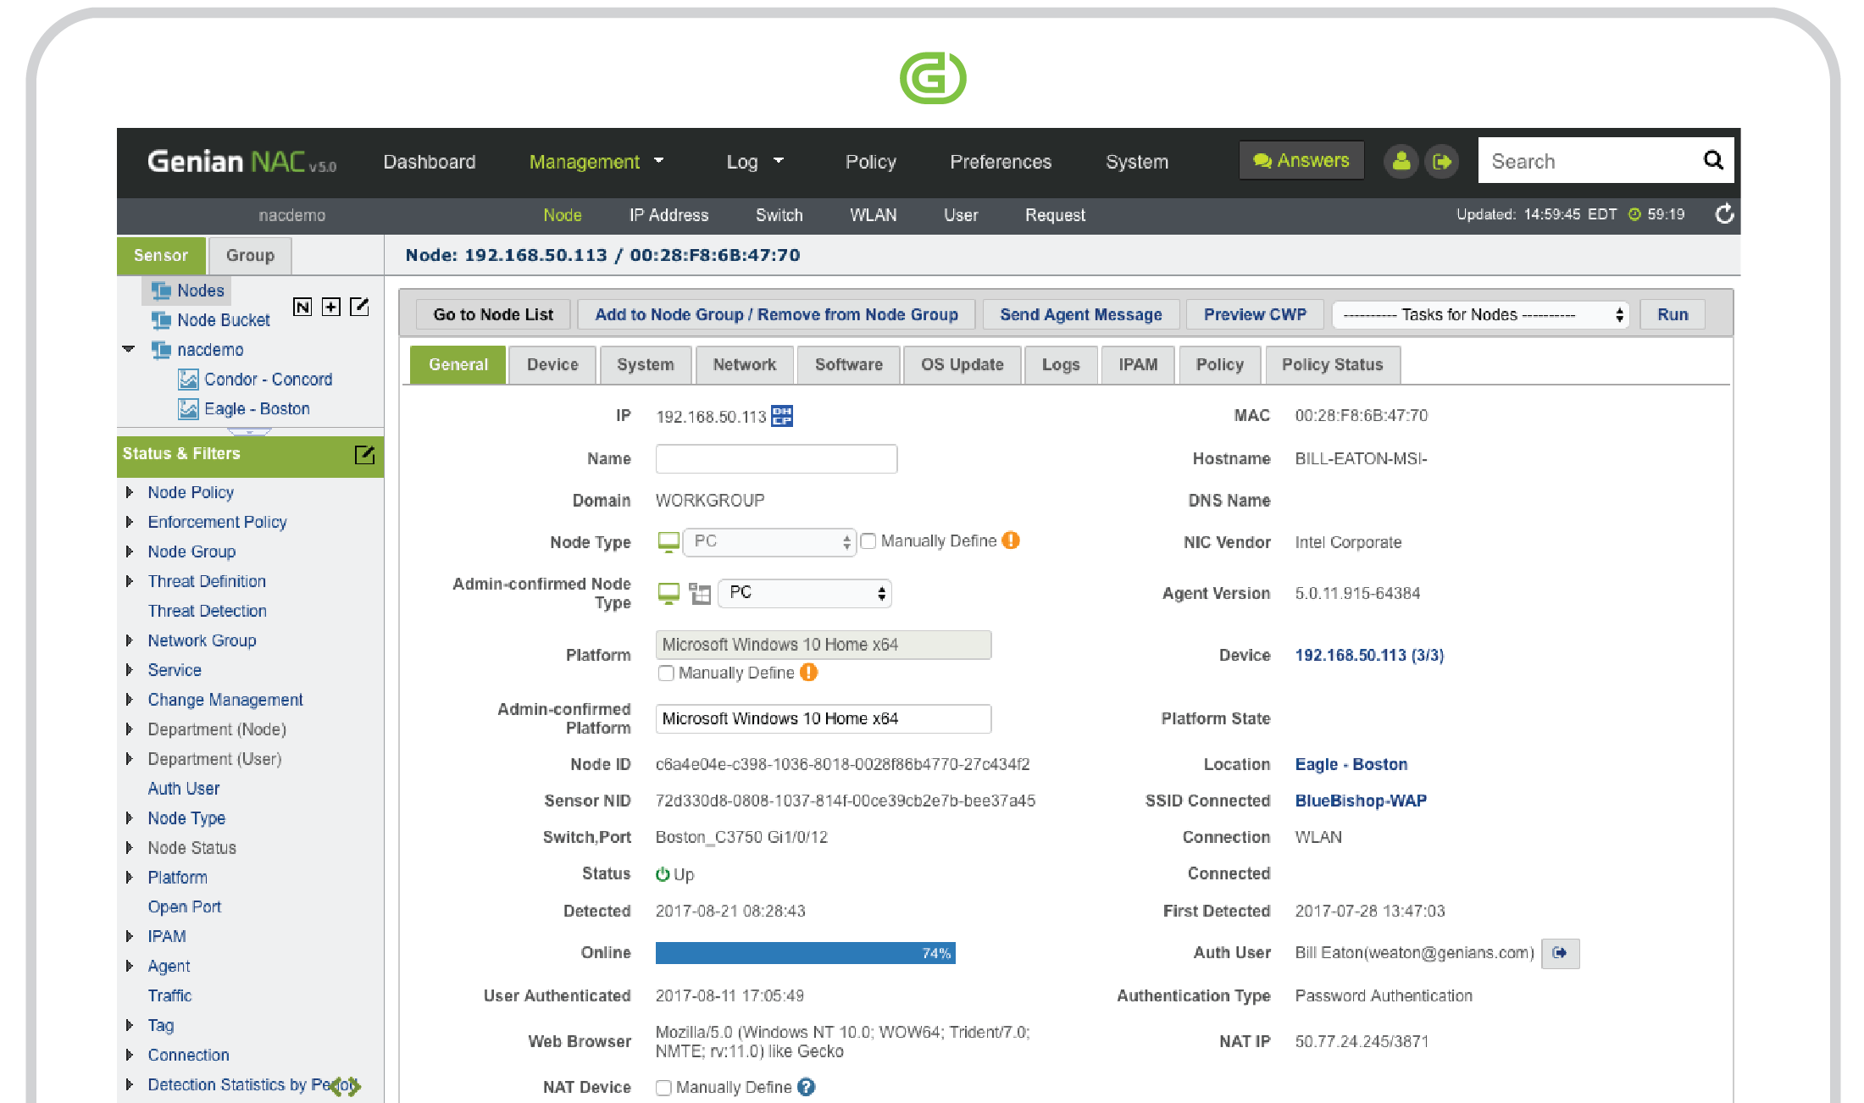Open the Admin-confirmed Node Type PC dropdown
1864x1103 pixels.
point(804,593)
